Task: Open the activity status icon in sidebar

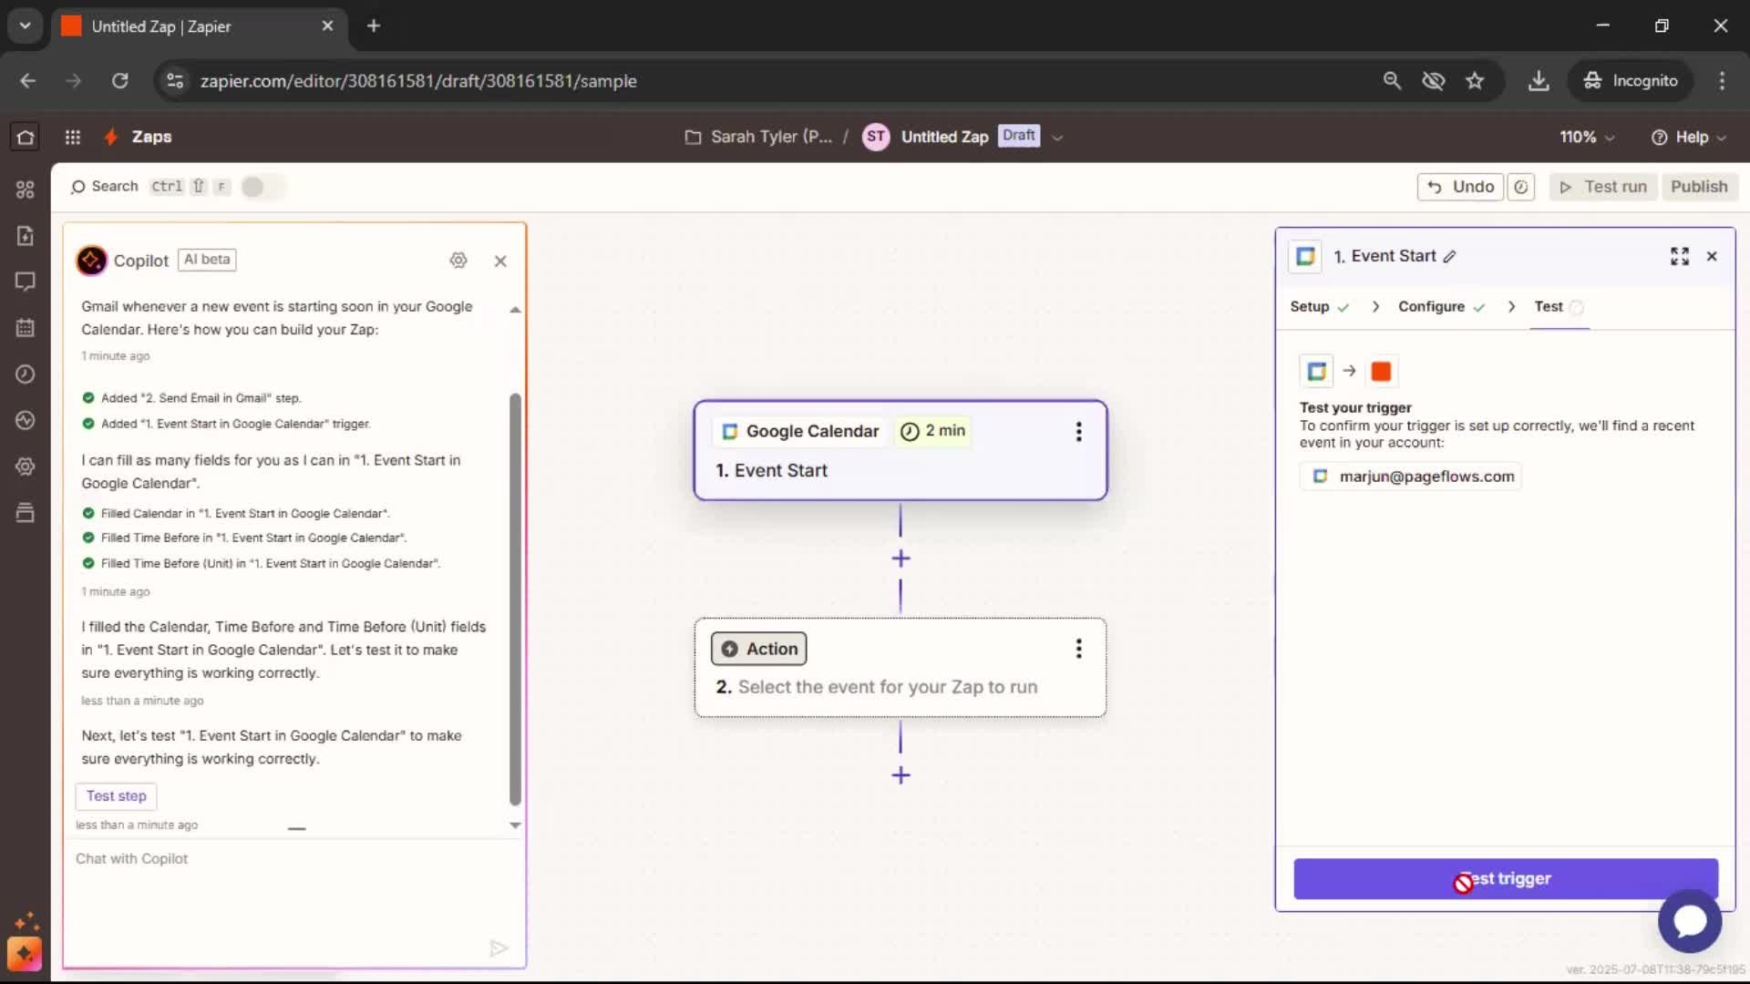Action: click(26, 420)
